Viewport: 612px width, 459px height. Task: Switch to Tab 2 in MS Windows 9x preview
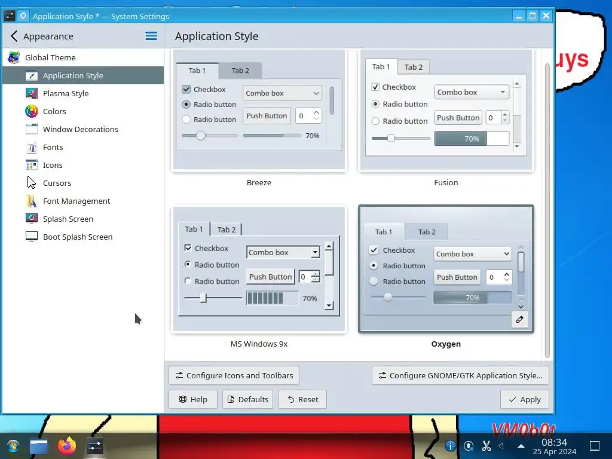[227, 229]
